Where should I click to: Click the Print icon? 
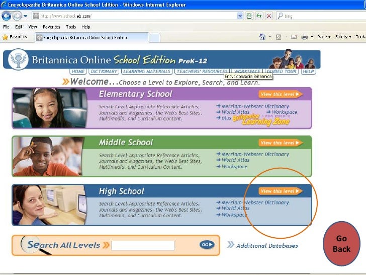(304, 37)
